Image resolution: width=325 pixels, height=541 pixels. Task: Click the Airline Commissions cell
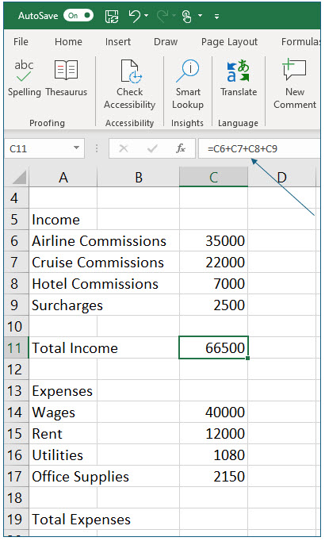click(63, 241)
